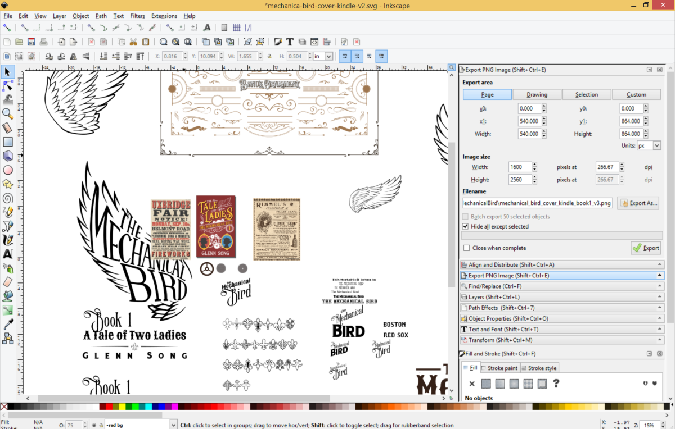
Task: Expand the Layers panel
Action: (562, 297)
